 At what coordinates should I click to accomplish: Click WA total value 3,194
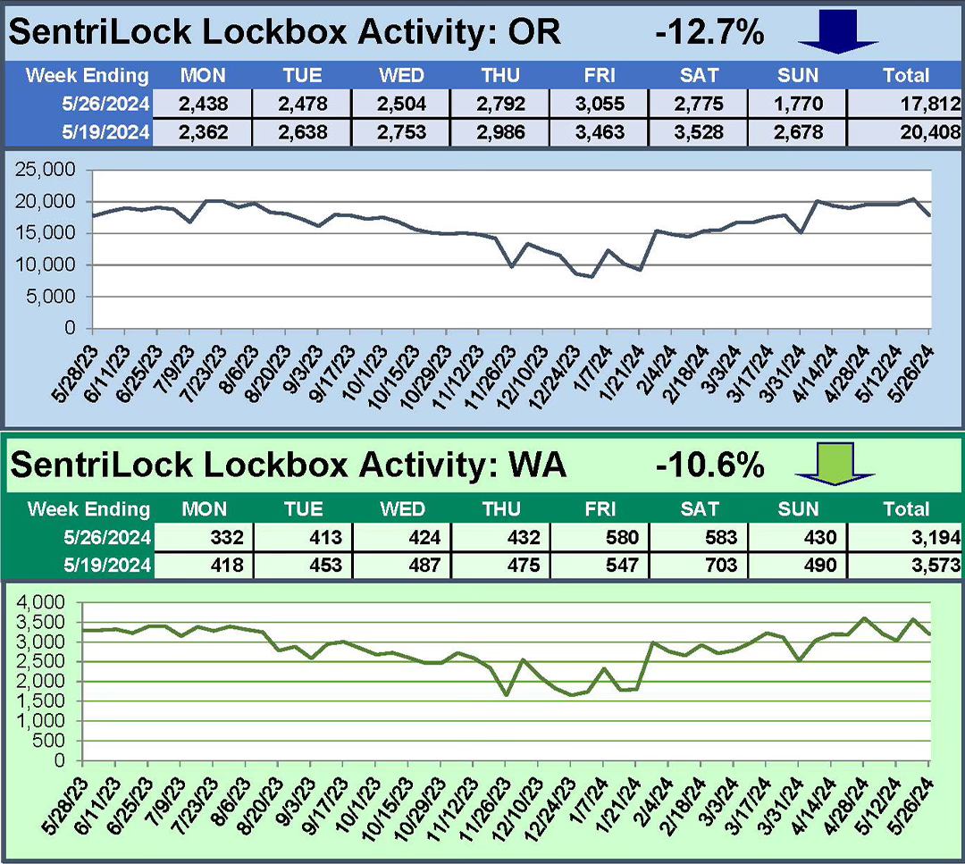tap(936, 538)
